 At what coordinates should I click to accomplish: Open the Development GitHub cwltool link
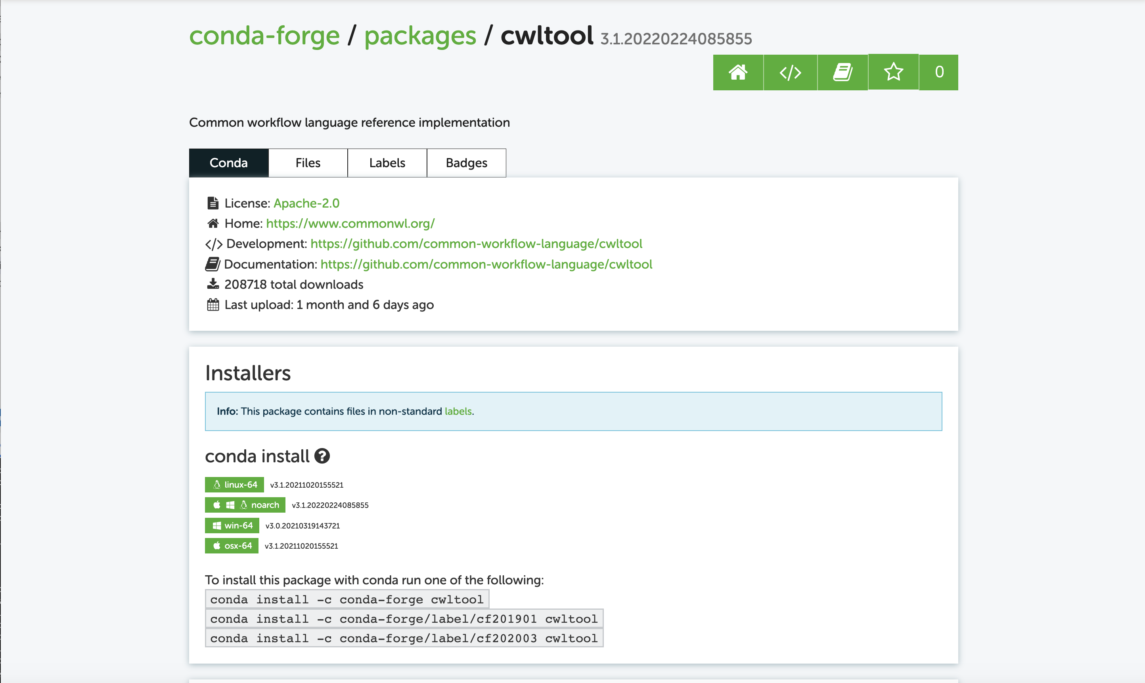point(476,244)
